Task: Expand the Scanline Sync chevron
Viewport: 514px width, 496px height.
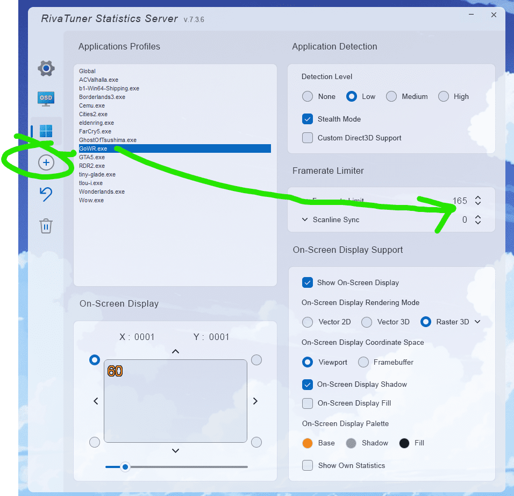Action: coord(305,219)
